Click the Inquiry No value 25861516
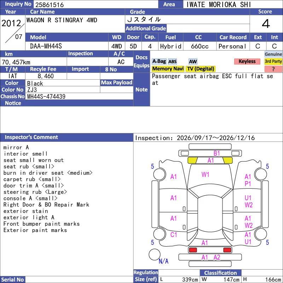Viewport: 283px width, 283px height. coord(50,5)
